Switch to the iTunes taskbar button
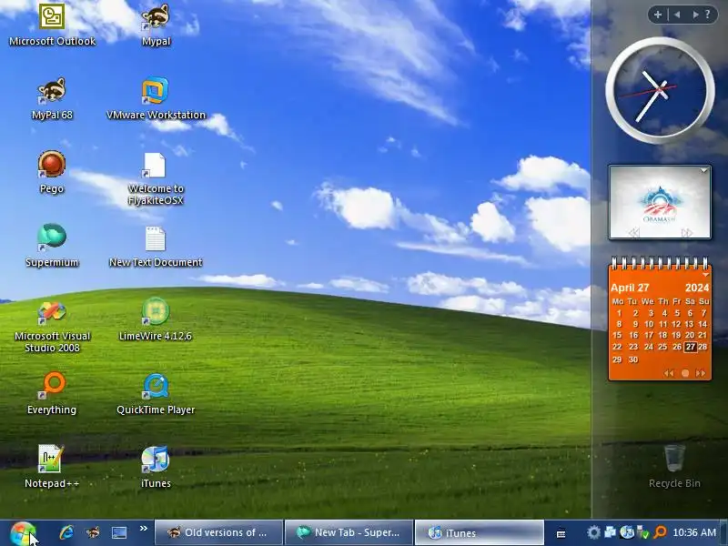The height and width of the screenshot is (546, 728). [x=480, y=532]
